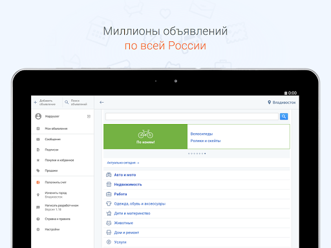Tap the active last carousel dot

(205, 154)
